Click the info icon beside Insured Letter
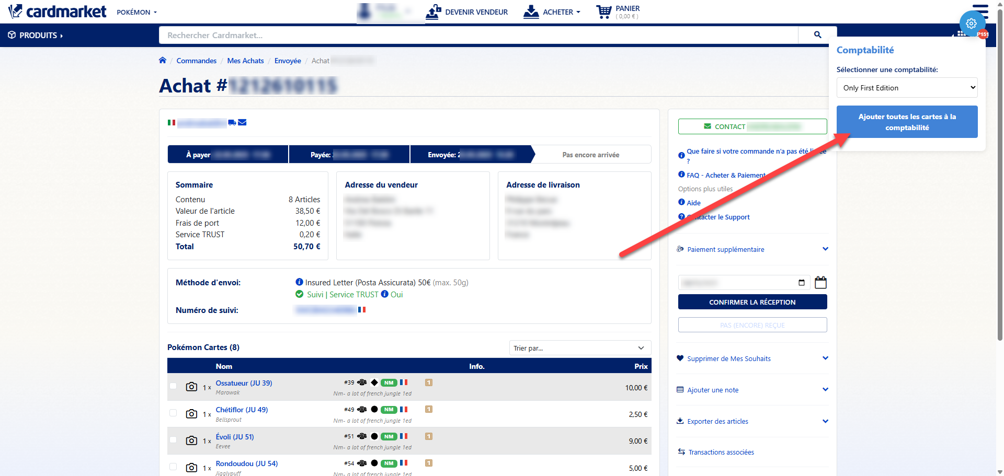This screenshot has height=476, width=1004. pyautogui.click(x=299, y=282)
